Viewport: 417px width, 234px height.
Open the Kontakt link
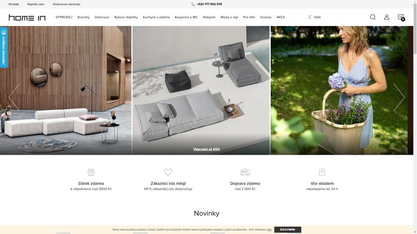pyautogui.click(x=14, y=4)
